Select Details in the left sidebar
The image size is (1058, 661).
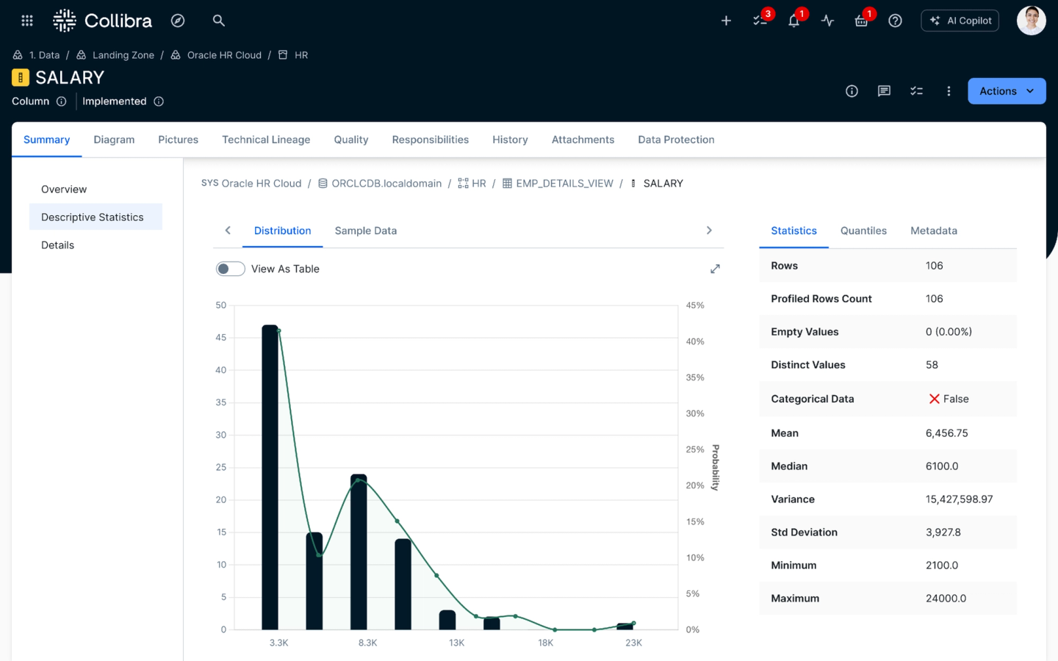tap(57, 245)
